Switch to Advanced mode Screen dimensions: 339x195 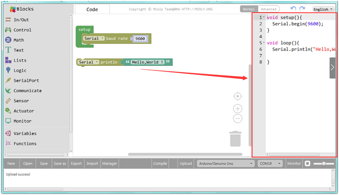[269, 9]
